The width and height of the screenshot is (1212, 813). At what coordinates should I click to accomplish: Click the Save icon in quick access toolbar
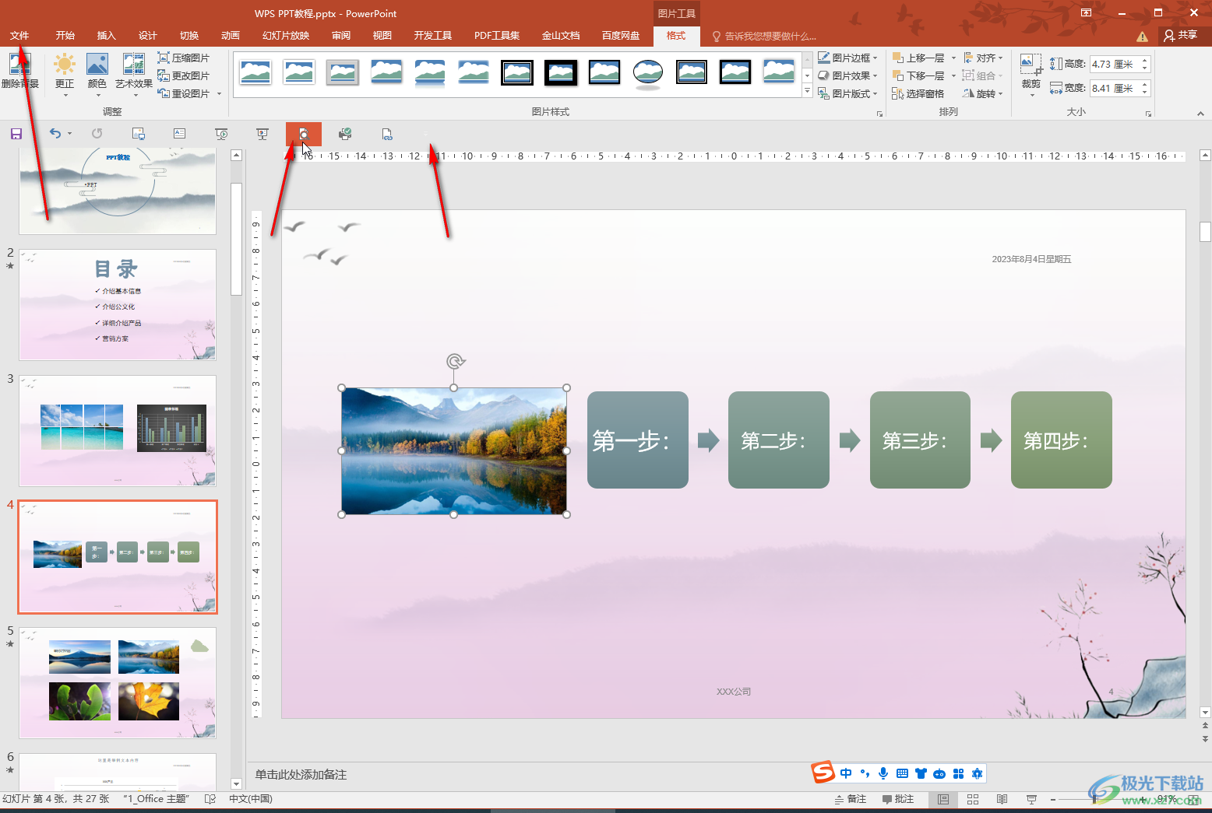click(x=16, y=134)
